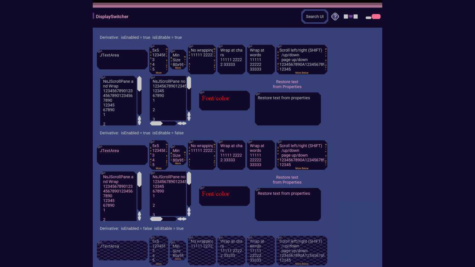Viewport: 475px width, 267px height.
Task: Click the Search UI button
Action: point(315,17)
